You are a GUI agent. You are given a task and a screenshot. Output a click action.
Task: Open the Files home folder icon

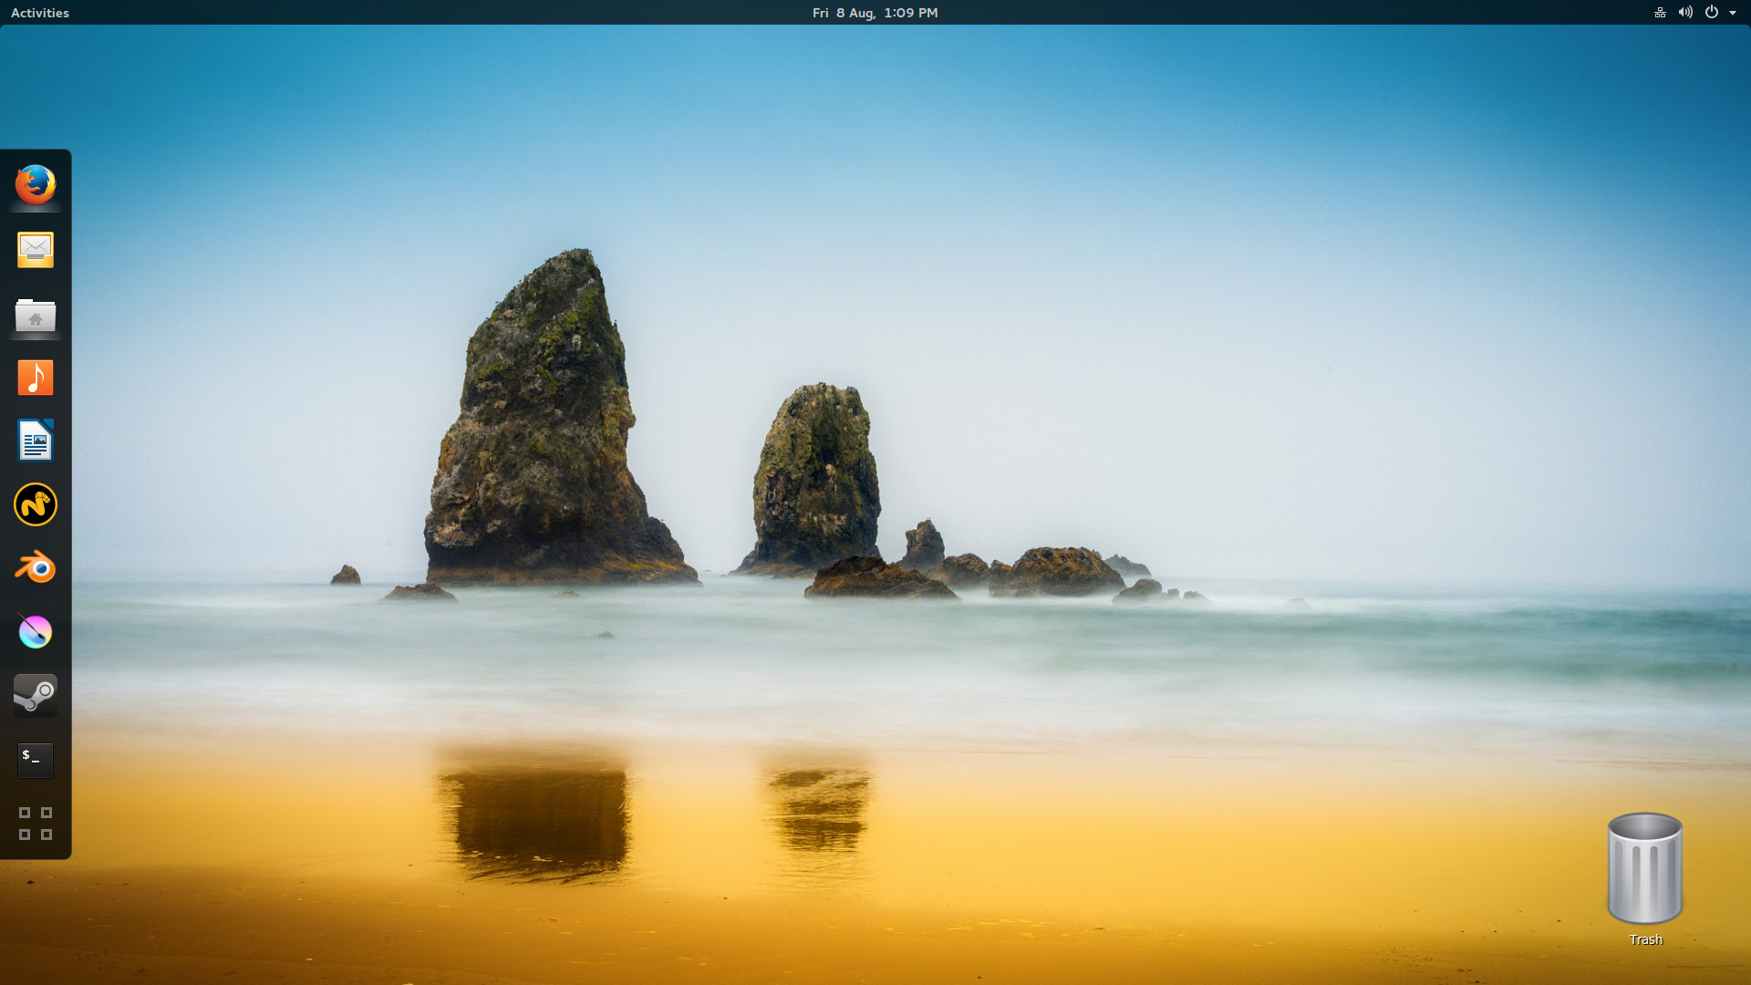(36, 316)
